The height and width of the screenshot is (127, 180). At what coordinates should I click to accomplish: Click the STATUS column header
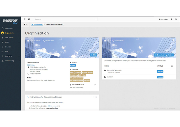point(160,66)
